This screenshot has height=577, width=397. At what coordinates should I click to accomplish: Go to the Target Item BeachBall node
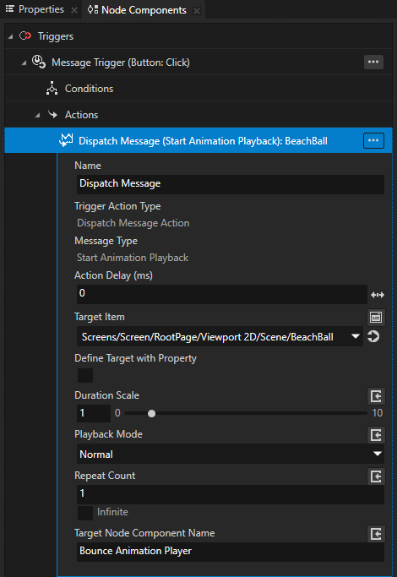tap(373, 336)
